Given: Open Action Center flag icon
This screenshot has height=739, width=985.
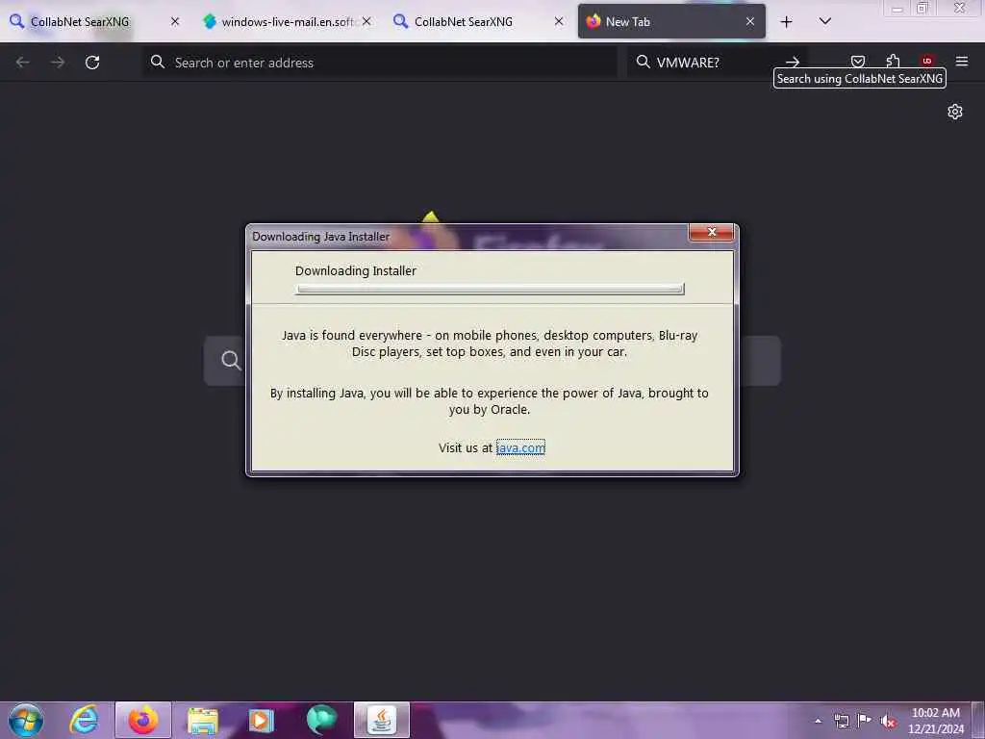Looking at the screenshot, I should 865,721.
